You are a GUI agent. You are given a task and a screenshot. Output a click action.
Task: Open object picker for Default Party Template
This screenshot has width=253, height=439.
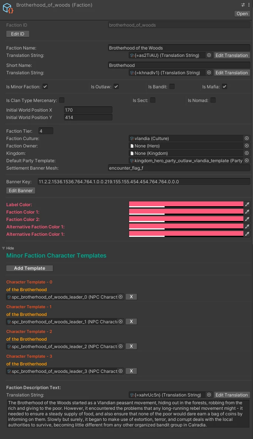[x=247, y=160]
